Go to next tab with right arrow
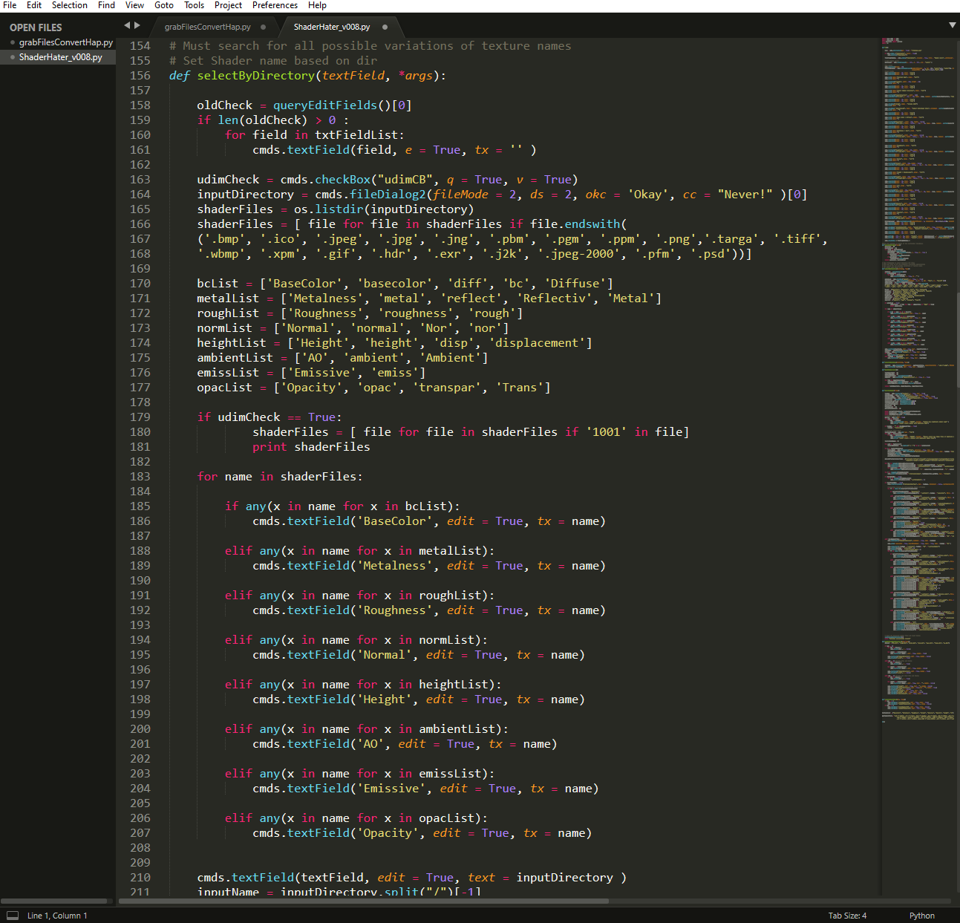This screenshot has height=923, width=960. pos(137,25)
